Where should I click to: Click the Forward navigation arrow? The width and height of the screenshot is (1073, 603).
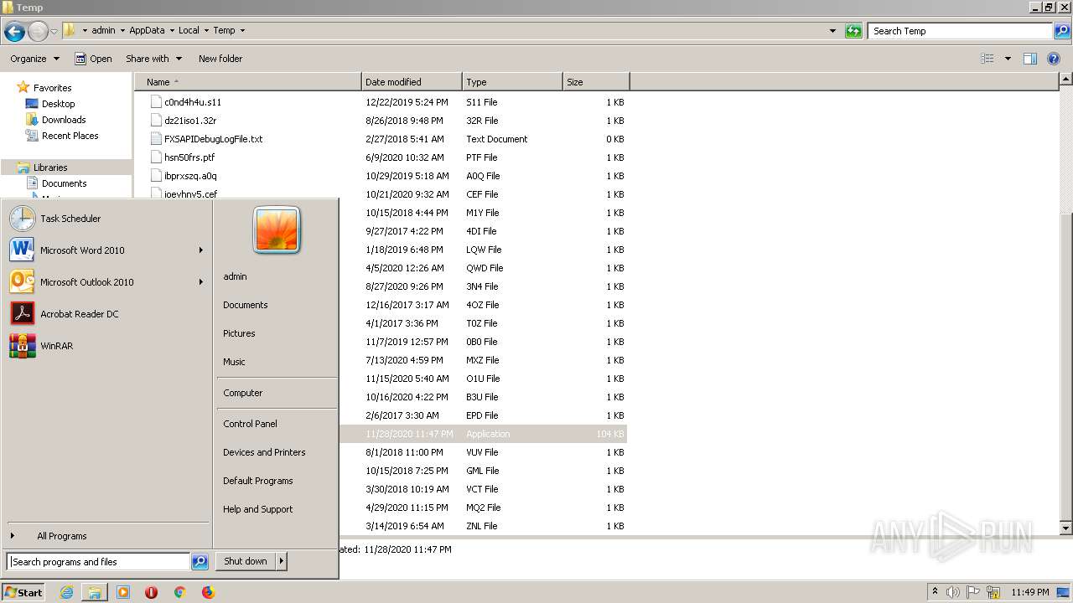tap(38, 31)
